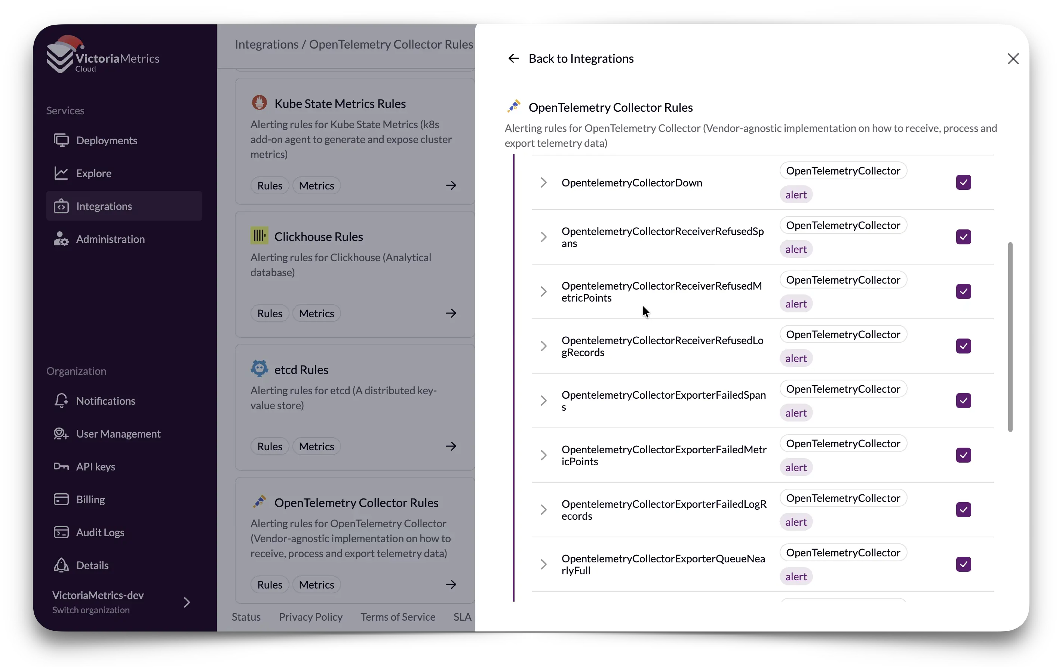Go to User Management in the sidebar
This screenshot has height=667, width=1059.
click(x=118, y=434)
